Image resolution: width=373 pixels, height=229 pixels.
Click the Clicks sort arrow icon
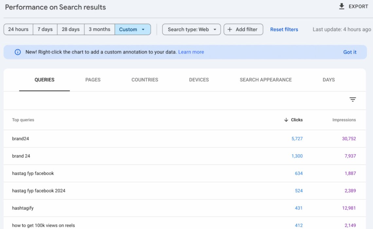click(286, 120)
